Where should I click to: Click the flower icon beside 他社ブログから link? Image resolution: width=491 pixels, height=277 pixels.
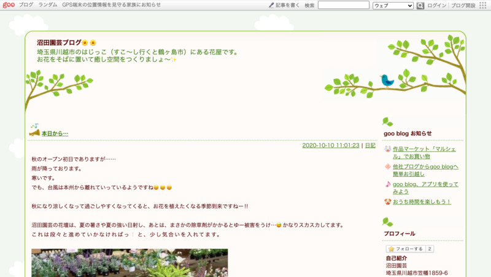pos(388,166)
